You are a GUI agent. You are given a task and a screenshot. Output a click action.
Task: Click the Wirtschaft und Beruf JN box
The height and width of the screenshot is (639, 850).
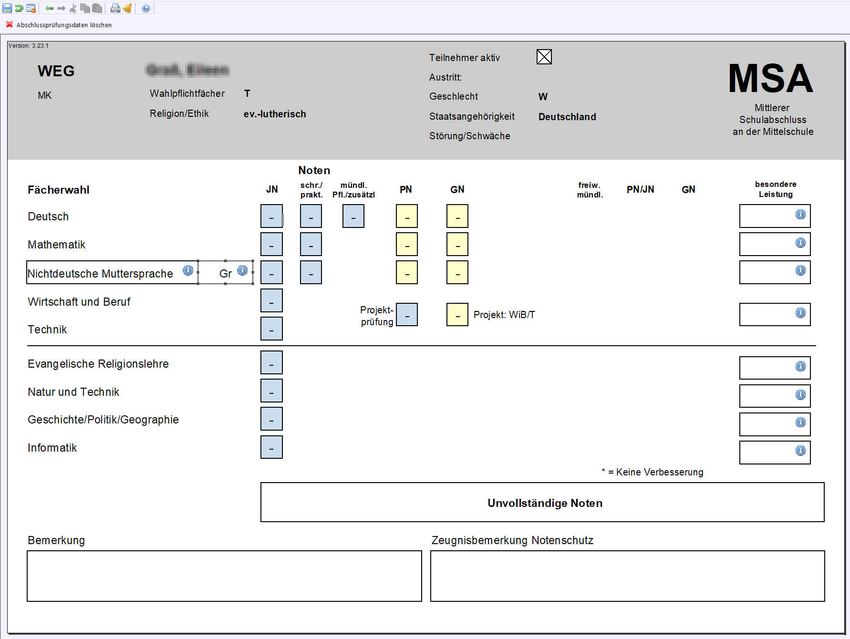pyautogui.click(x=271, y=300)
